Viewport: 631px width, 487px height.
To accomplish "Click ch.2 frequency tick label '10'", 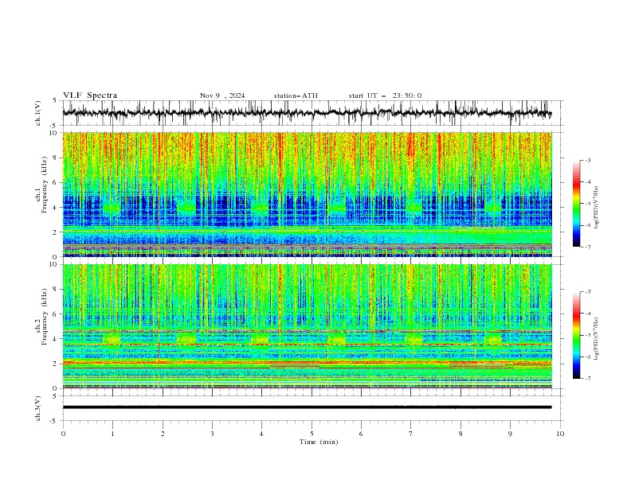I will (x=54, y=265).
